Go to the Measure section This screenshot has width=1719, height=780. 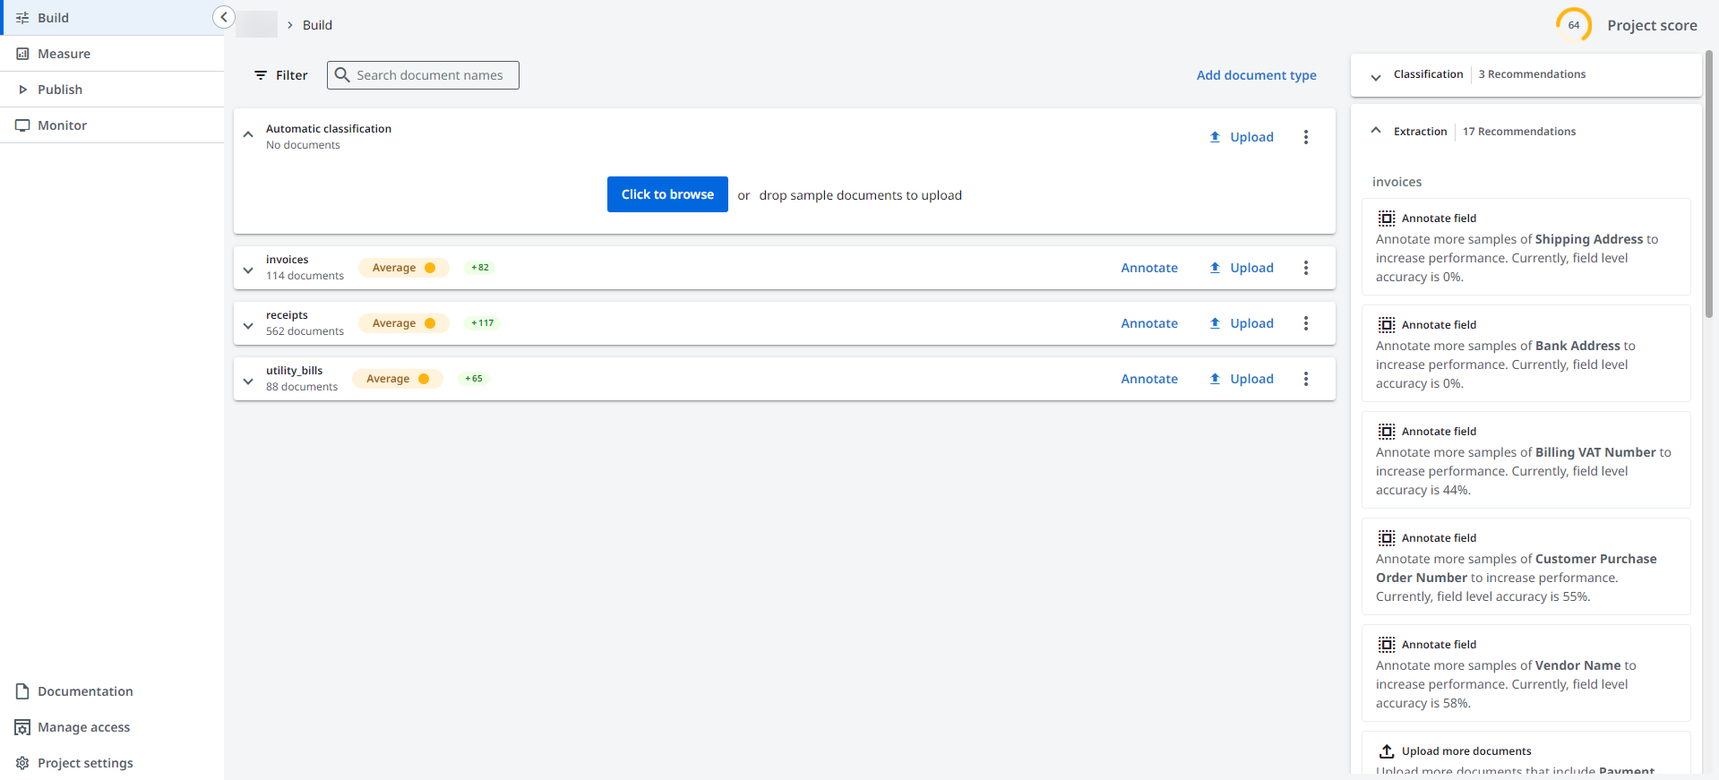tap(64, 54)
